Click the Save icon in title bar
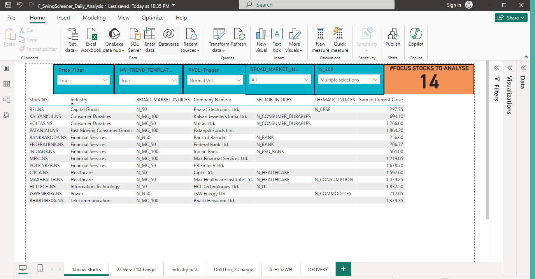This screenshot has height=279, width=535. tap(8, 5)
